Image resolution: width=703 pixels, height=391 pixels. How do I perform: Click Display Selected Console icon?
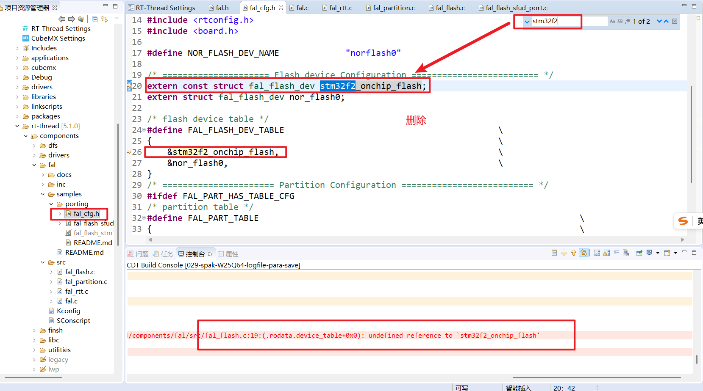[x=649, y=253]
